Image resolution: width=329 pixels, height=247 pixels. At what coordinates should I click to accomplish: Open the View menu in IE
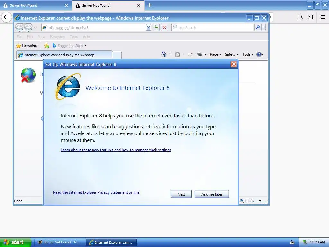[41, 37]
